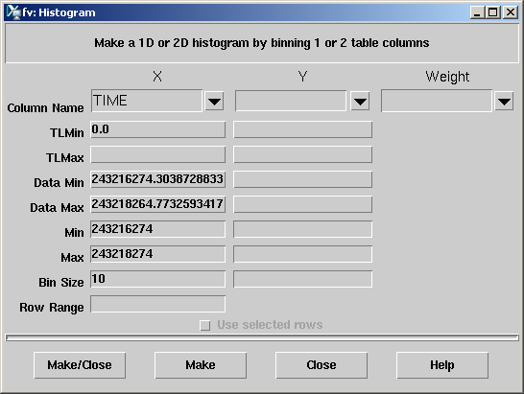Viewport: 524px width, 394px height.
Task: Click the Make/Close button
Action: (80, 365)
